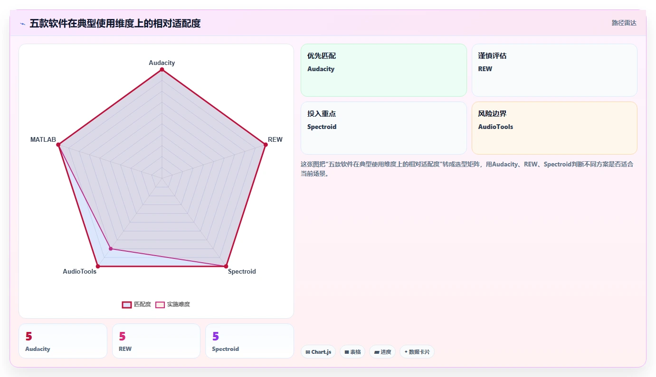The image size is (656, 377).
Task: Toggle the 实施难度 legend entry
Action: (x=173, y=304)
